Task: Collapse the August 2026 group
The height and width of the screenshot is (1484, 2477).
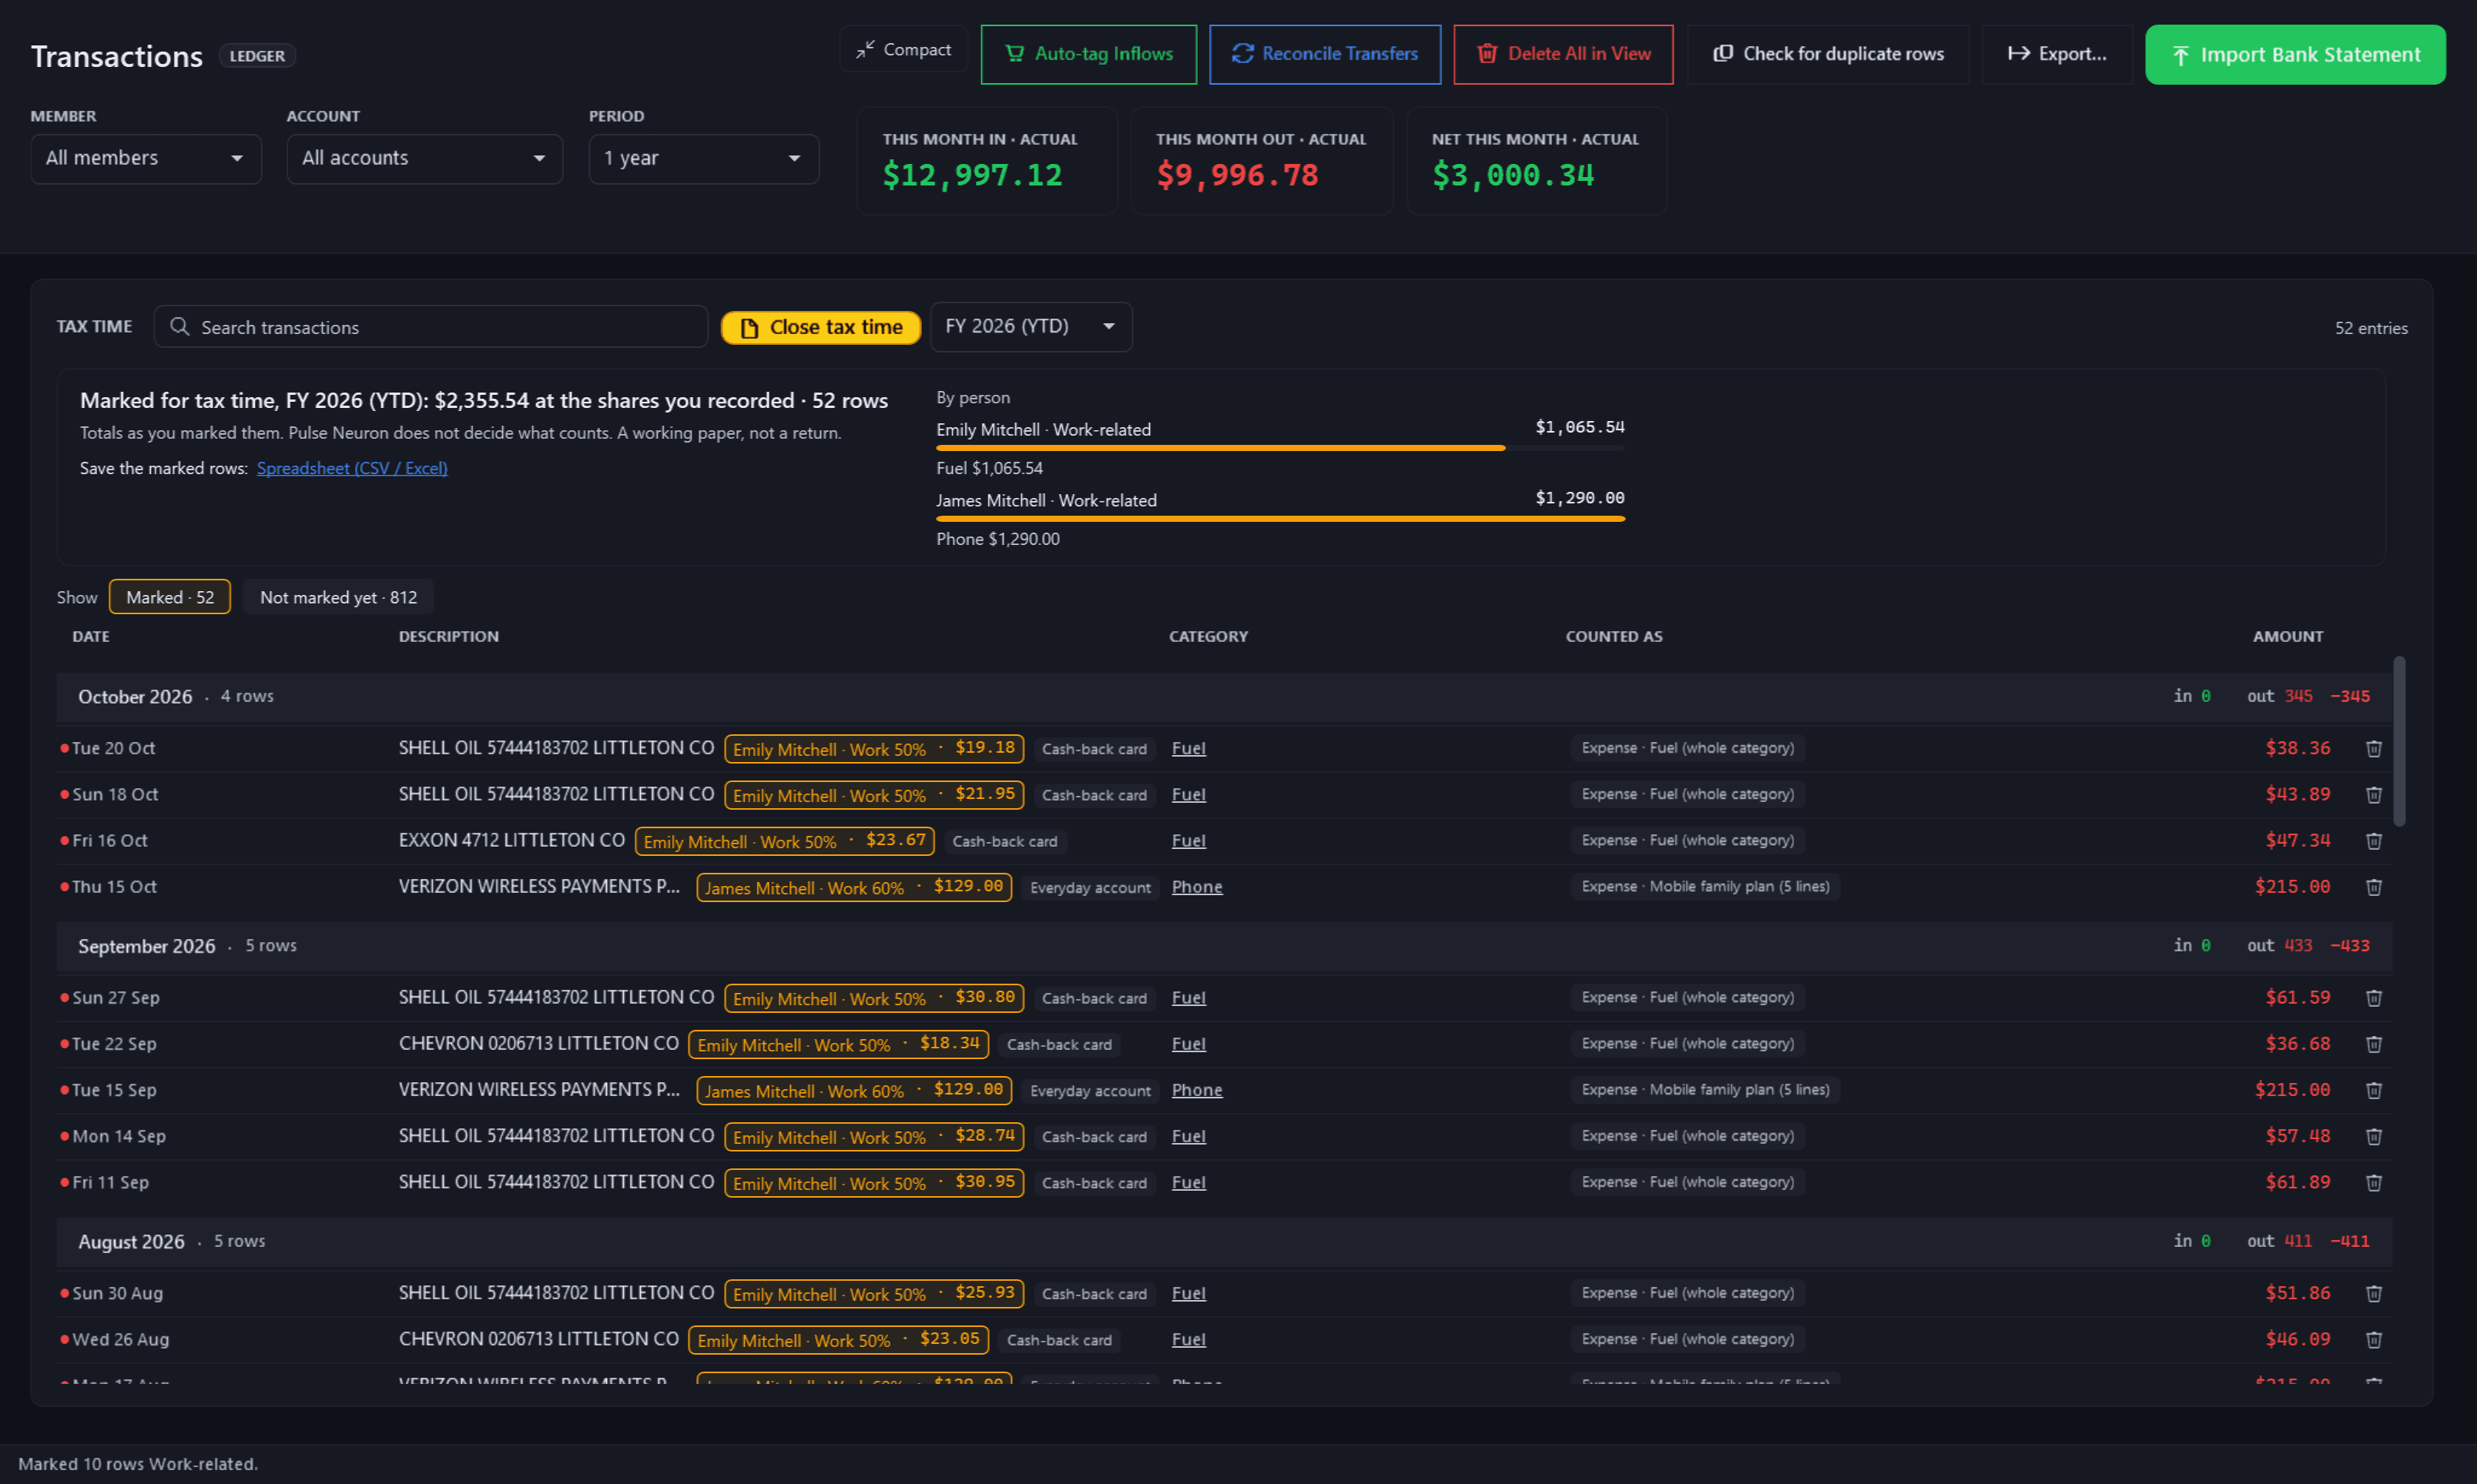Action: point(1224,1241)
